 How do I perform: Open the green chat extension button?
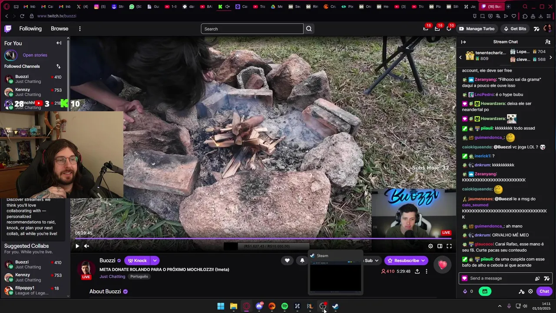485,291
